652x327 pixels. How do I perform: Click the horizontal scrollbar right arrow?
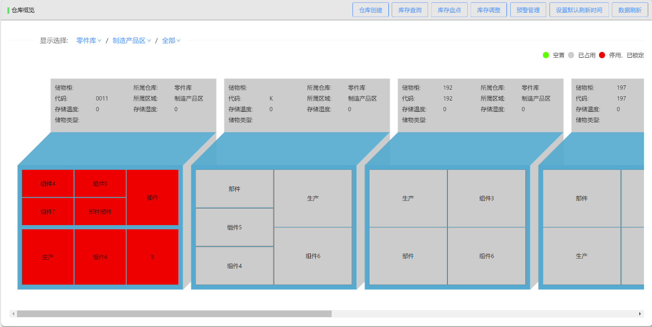640,314
